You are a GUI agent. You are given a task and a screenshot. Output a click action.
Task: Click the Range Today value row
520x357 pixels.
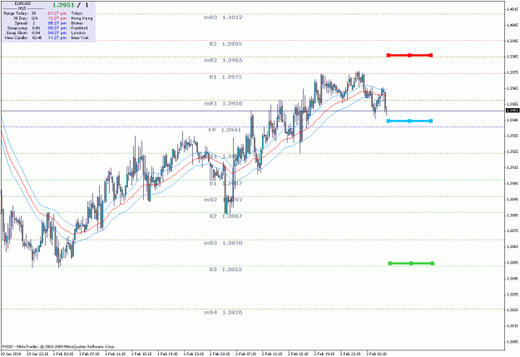pyautogui.click(x=20, y=13)
